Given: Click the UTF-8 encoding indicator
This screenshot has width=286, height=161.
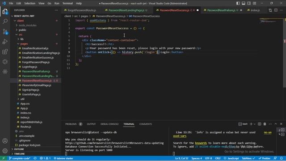Looking at the screenshot, I should [209, 158].
